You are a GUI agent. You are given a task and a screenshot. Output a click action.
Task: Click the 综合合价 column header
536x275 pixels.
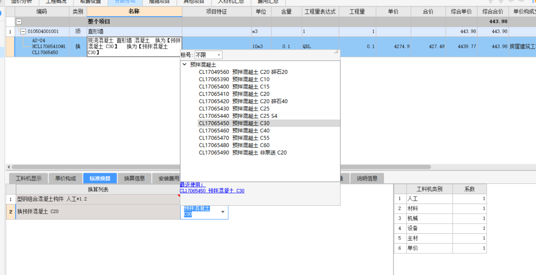coord(493,11)
